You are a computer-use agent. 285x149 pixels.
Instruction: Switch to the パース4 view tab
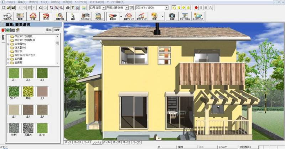pyautogui.click(x=107, y=142)
